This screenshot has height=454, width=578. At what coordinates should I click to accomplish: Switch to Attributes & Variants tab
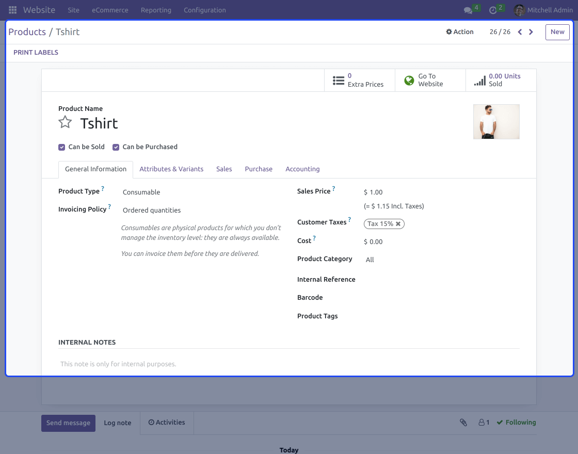pyautogui.click(x=171, y=169)
